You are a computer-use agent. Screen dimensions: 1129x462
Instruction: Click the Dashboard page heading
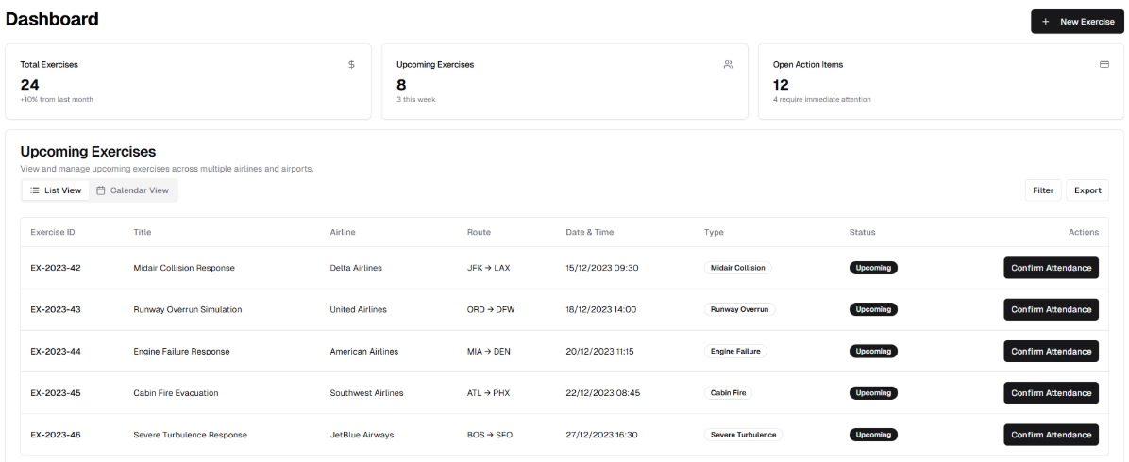point(52,20)
